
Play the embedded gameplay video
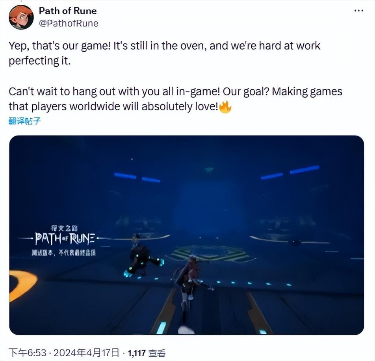(187, 235)
